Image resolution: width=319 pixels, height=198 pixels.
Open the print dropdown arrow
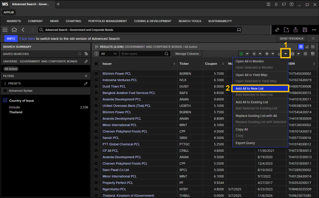tap(298, 54)
